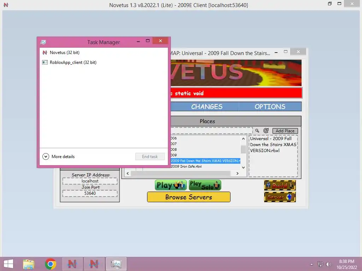Click the green Play button
Image resolution: width=362 pixels, height=271 pixels.
[171, 185]
